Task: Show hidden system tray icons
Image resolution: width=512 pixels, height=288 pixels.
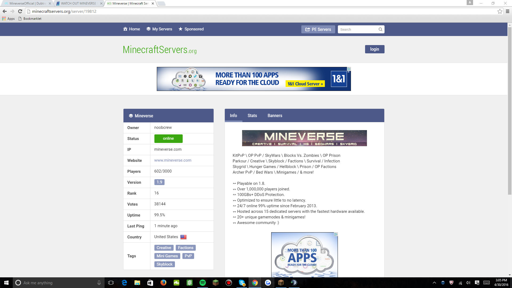Action: pyautogui.click(x=434, y=283)
